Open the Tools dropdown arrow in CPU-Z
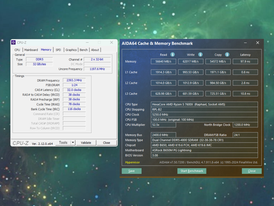The width and height of the screenshot is (274, 206). click(x=73, y=143)
